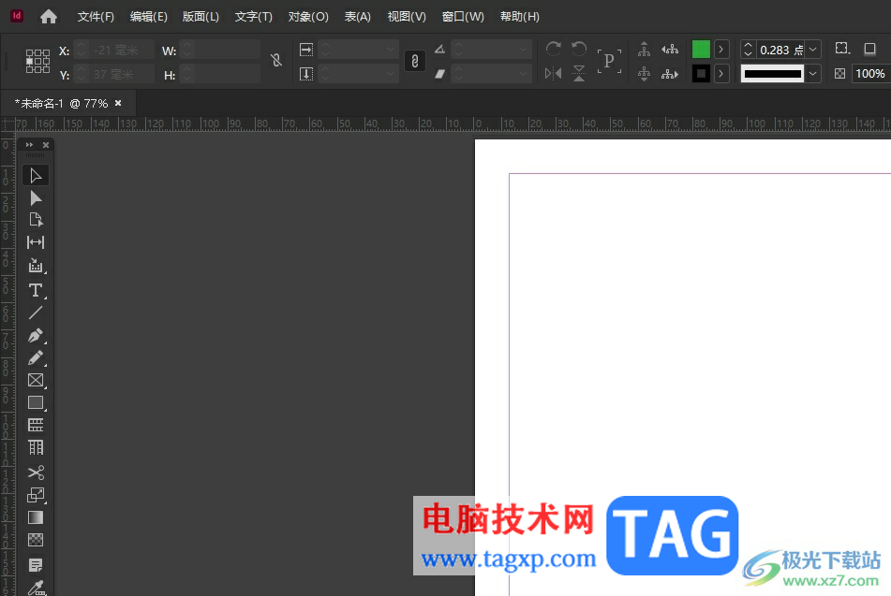
Task: Open the 版面(L) menu
Action: click(x=200, y=17)
